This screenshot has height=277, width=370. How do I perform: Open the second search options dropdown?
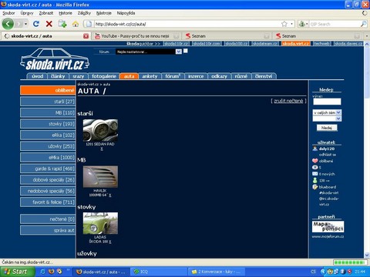tap(327, 118)
